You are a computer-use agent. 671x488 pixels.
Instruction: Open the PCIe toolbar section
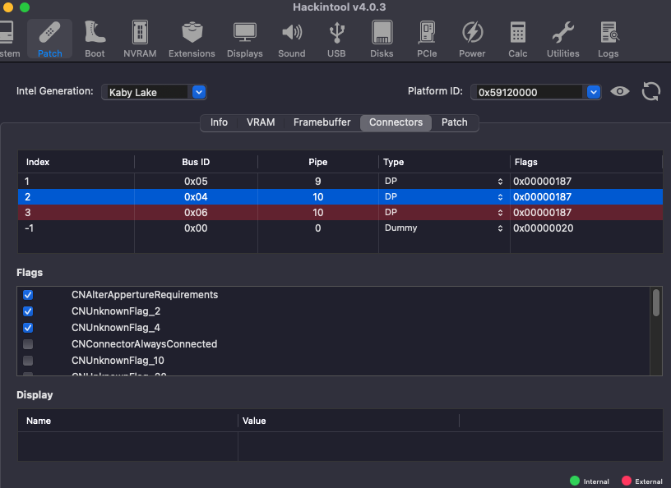[427, 39]
